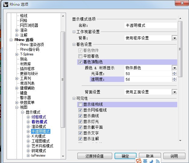Uncheck 显示网格框线 checkbox
The image size is (189, 163).
tap(80, 110)
